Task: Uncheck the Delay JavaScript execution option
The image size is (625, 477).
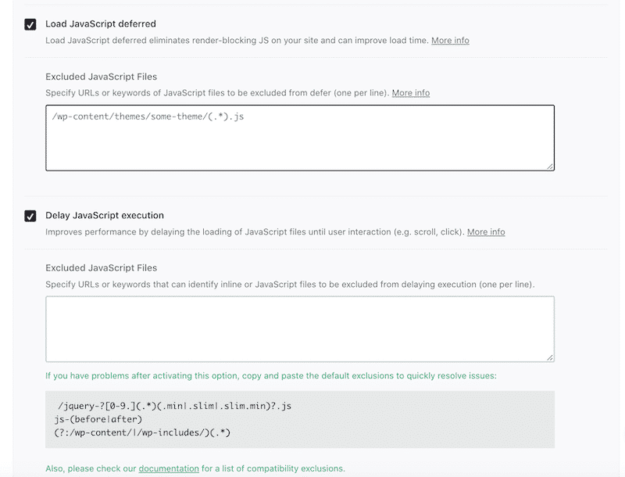Action: click(30, 216)
